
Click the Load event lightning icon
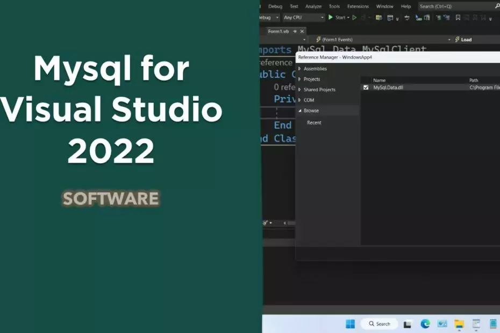pyautogui.click(x=458, y=39)
